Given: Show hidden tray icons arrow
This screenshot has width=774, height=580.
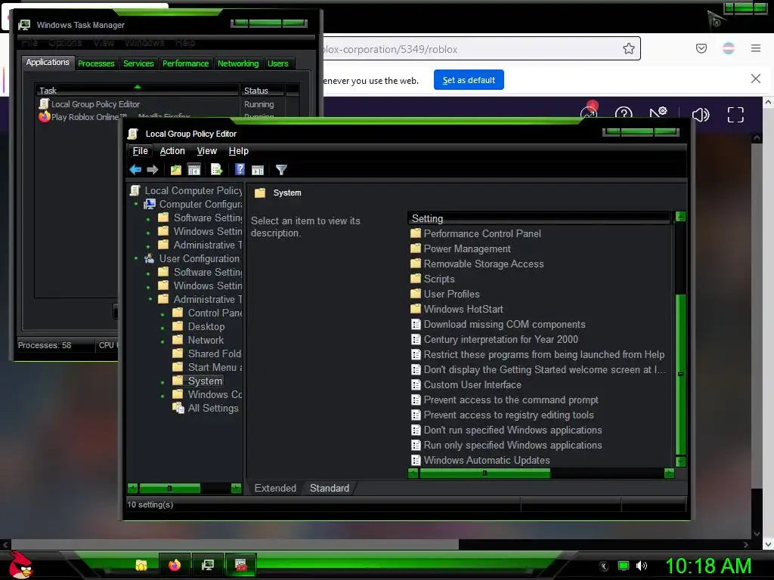Looking at the screenshot, I should (603, 566).
